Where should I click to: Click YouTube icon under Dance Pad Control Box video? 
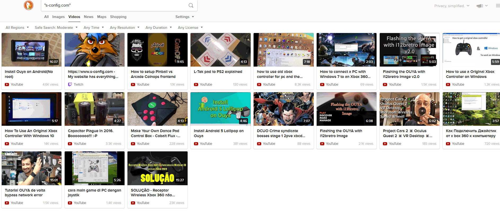[x=133, y=144]
